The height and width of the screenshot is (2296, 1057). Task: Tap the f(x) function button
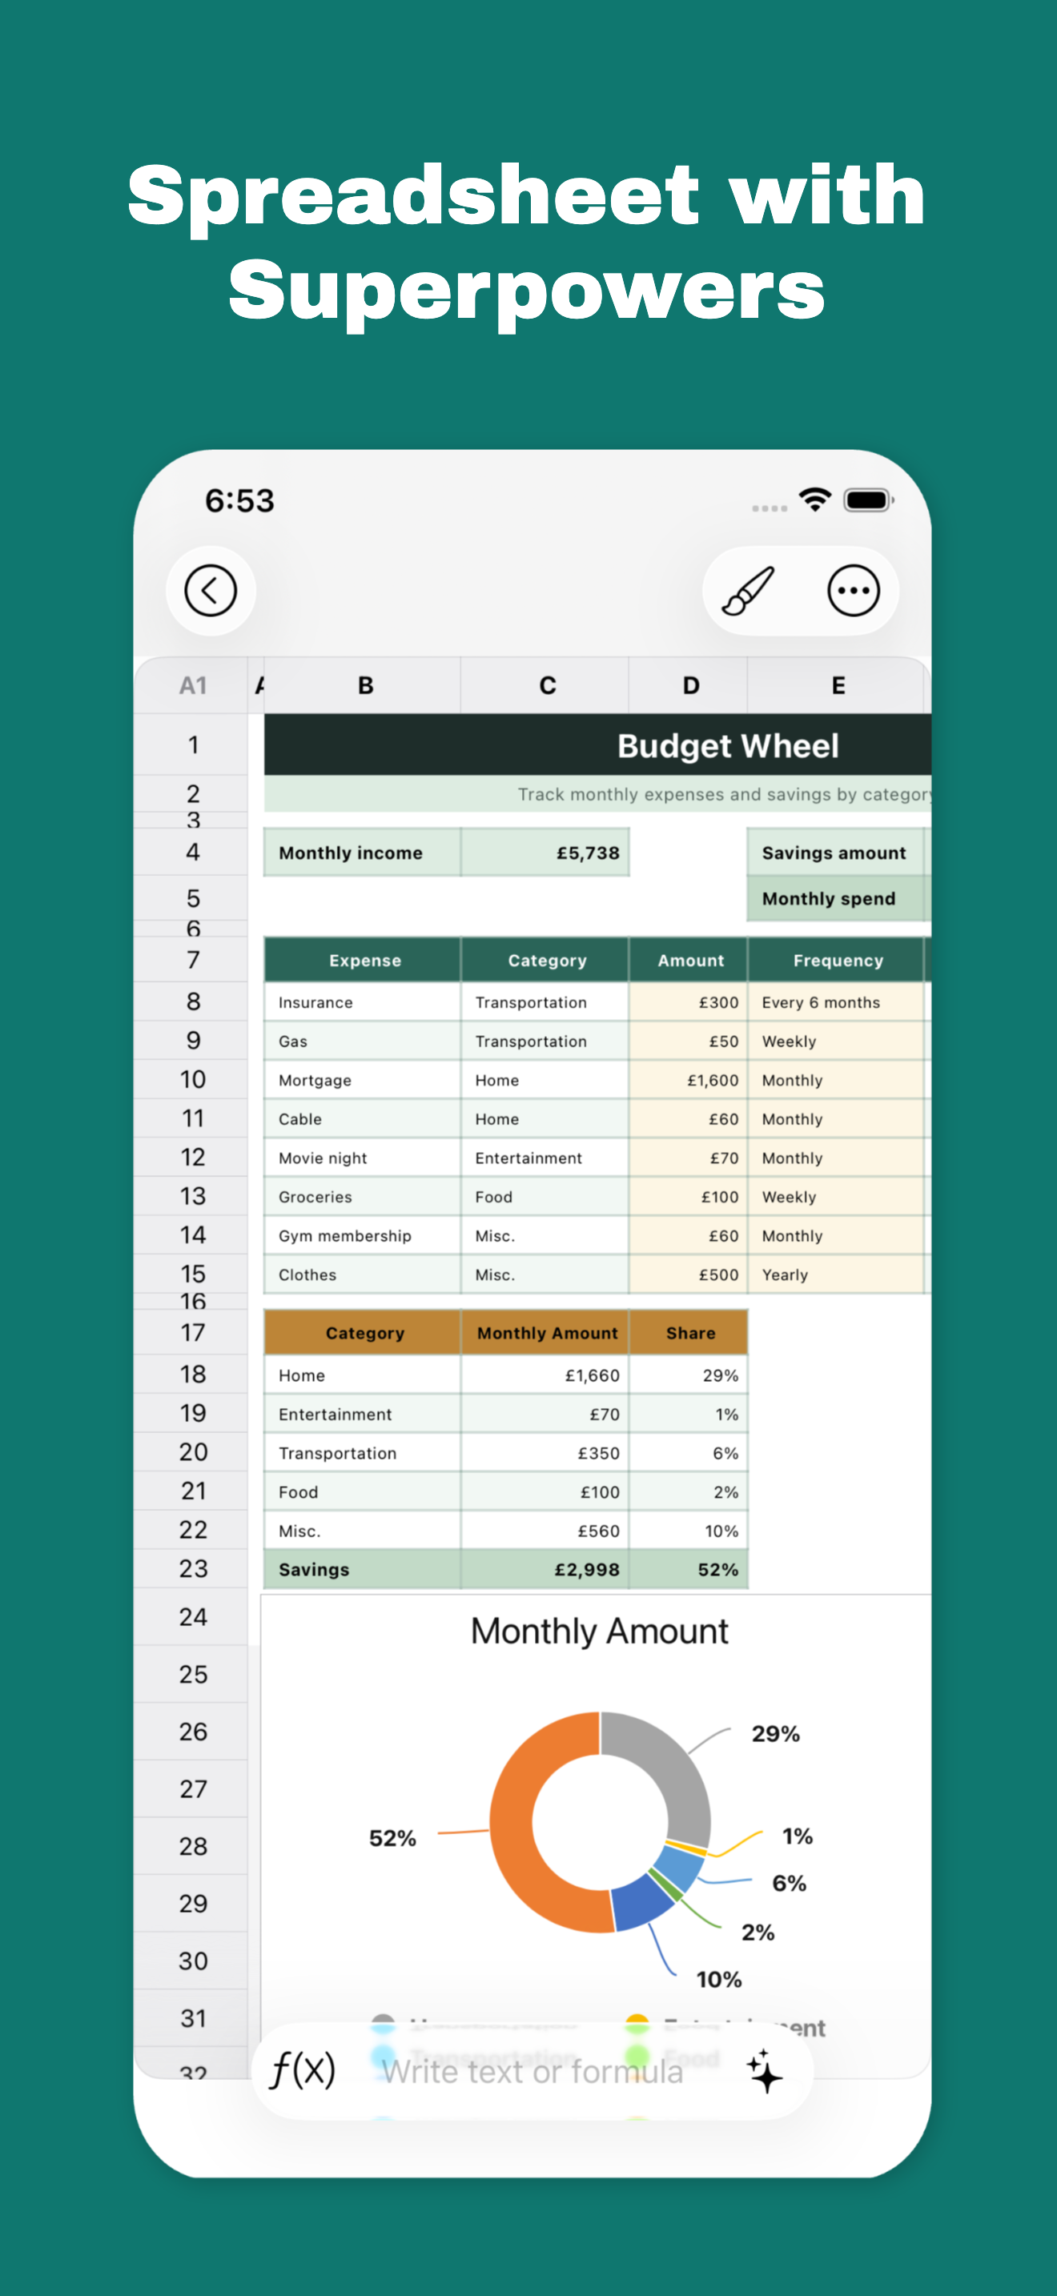click(303, 2069)
